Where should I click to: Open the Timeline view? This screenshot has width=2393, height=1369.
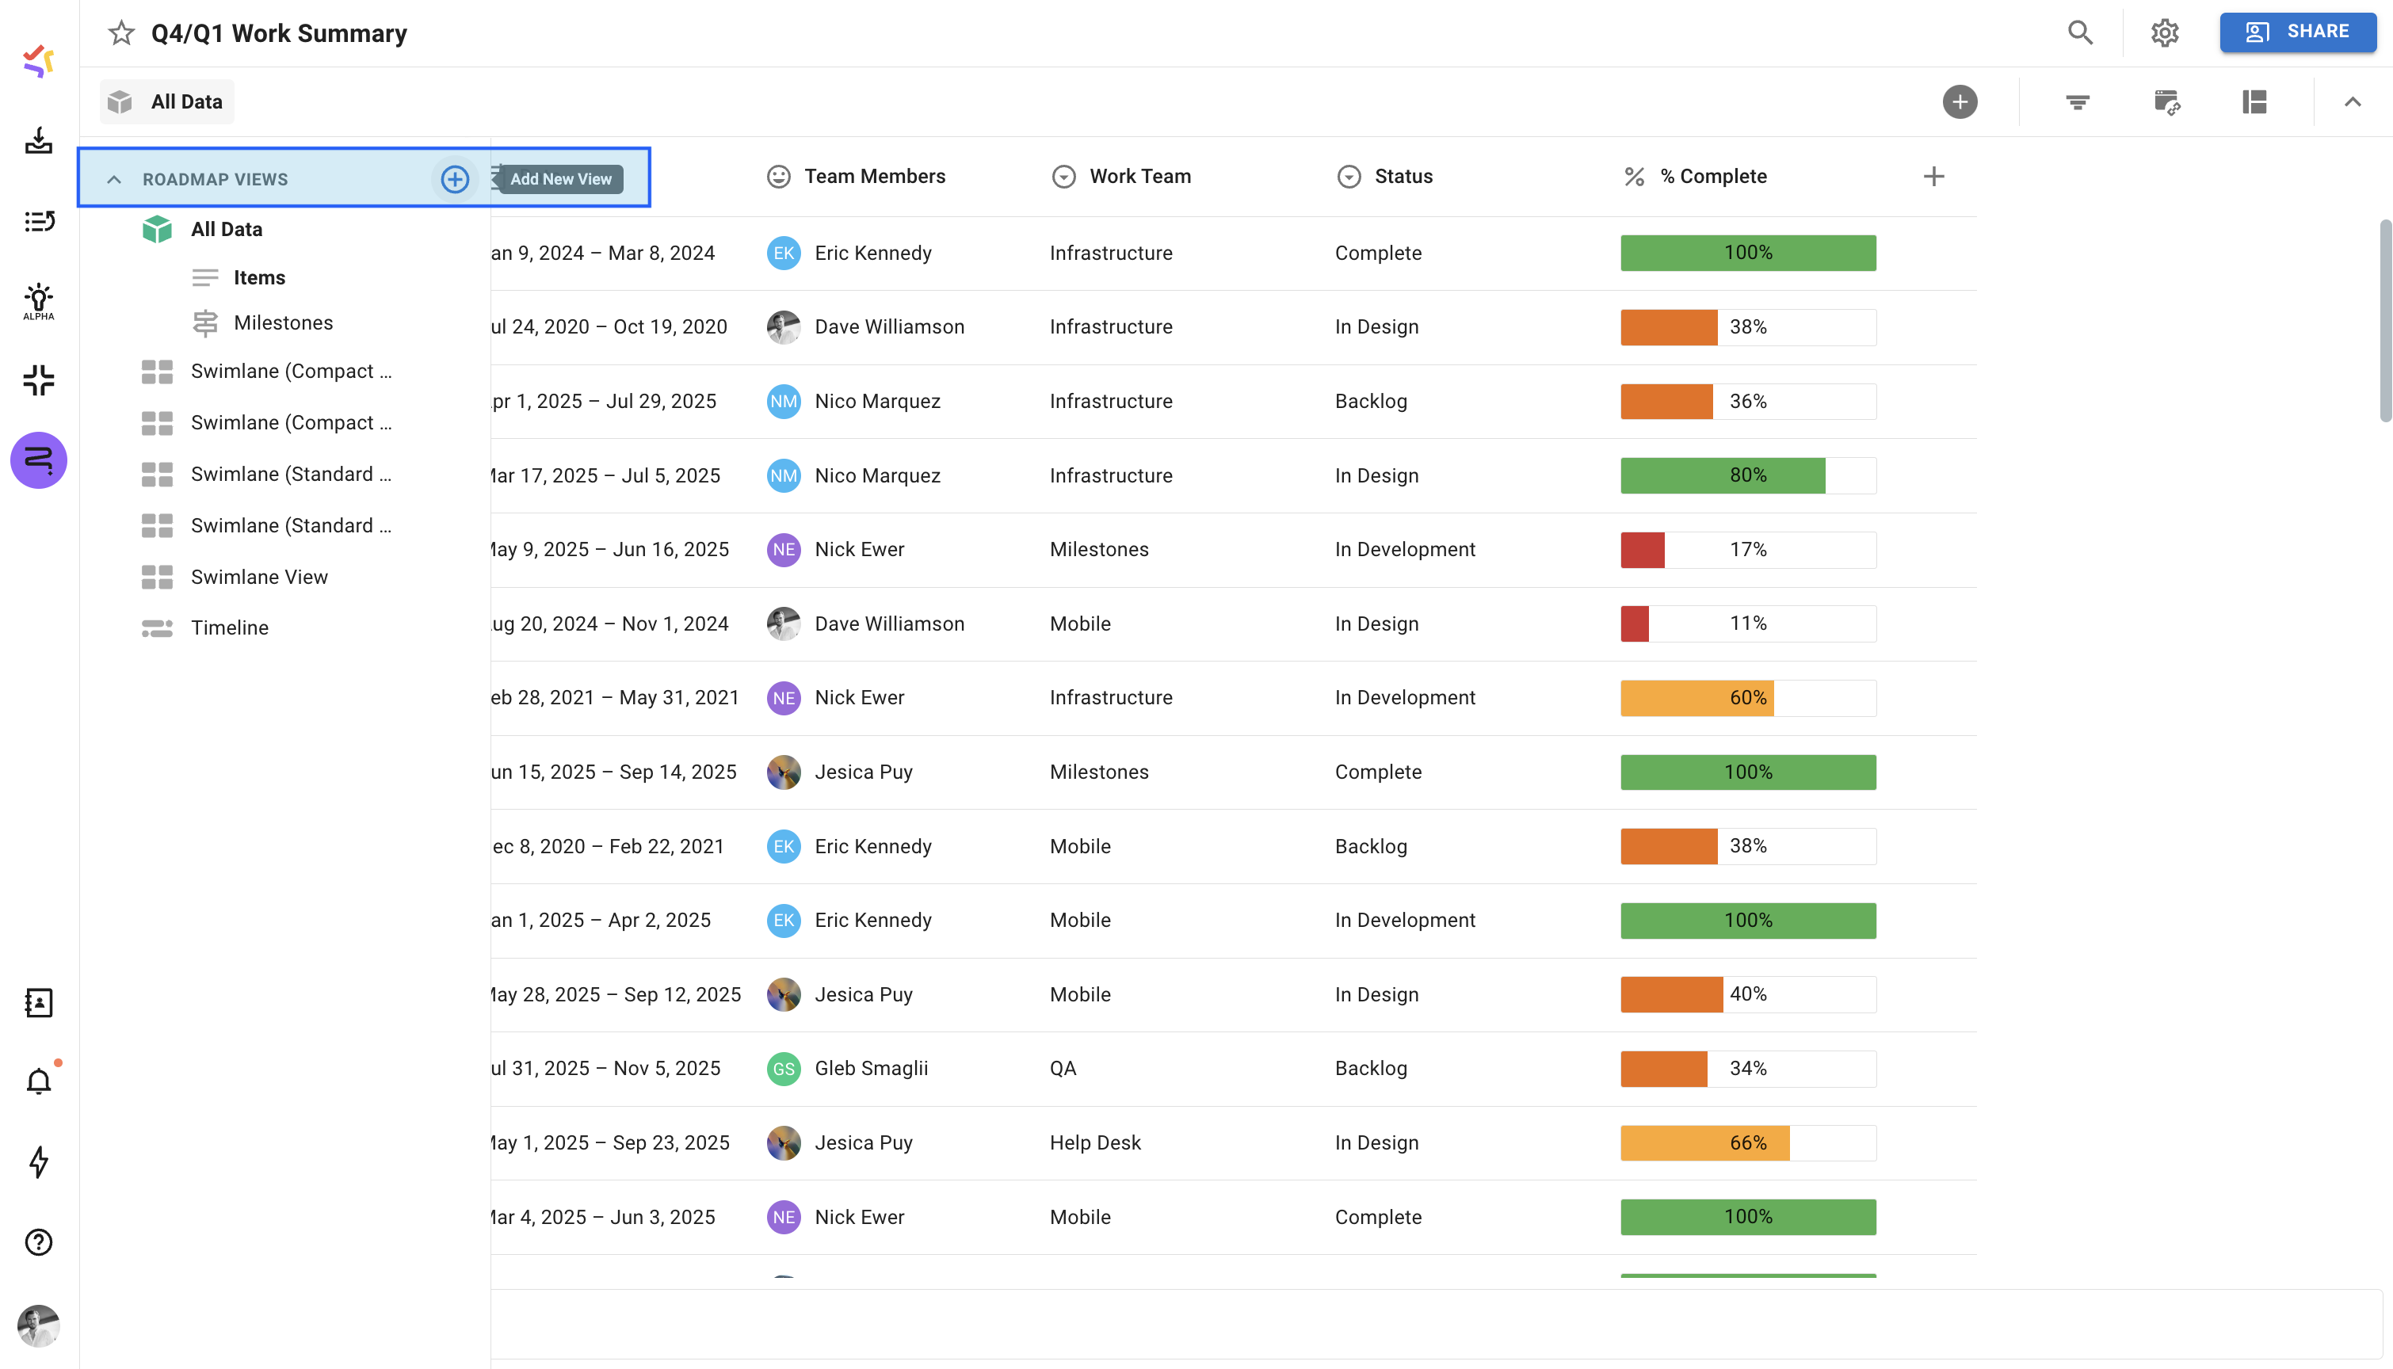[230, 627]
